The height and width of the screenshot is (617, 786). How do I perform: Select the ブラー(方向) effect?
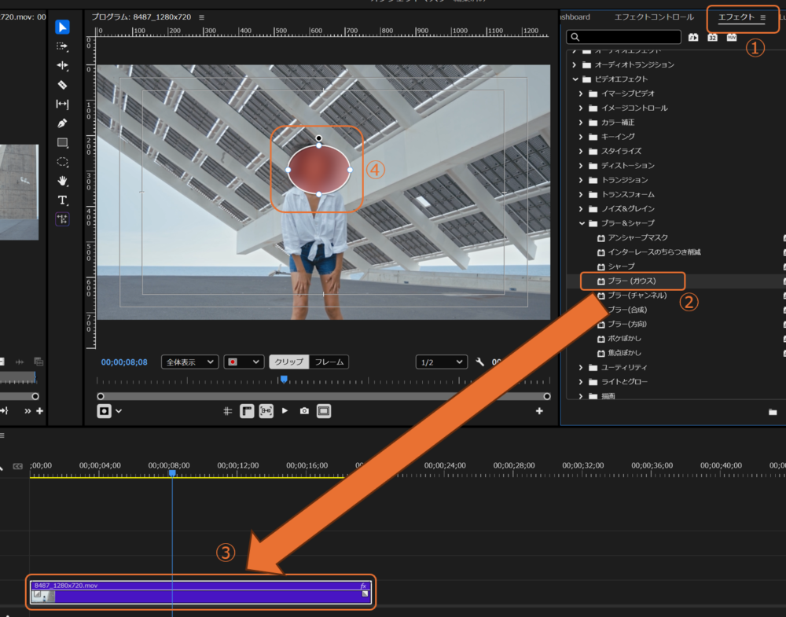tap(626, 325)
